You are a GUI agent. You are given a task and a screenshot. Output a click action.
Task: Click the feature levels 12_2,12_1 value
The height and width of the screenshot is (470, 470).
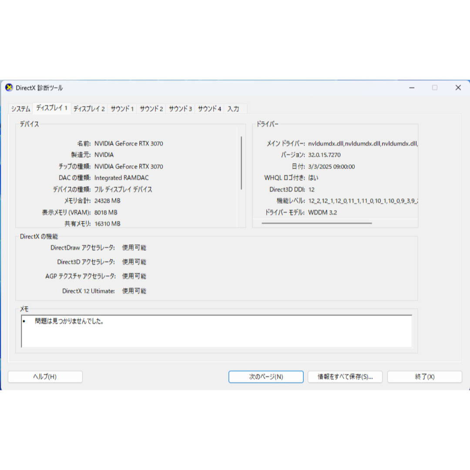363,201
